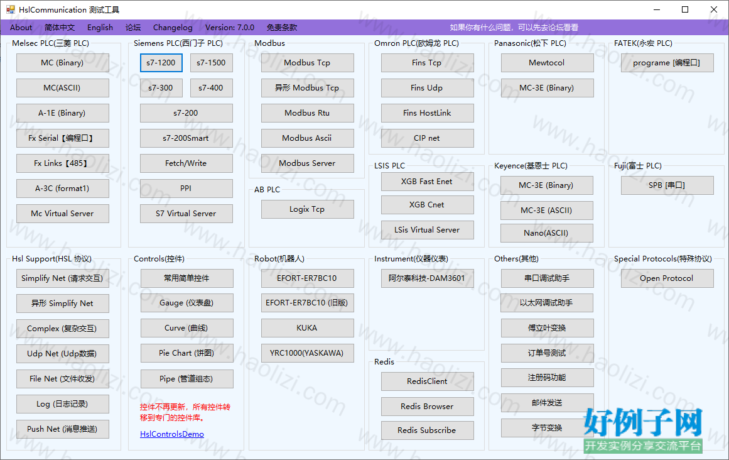Open FATEK programe 编程口 test
The height and width of the screenshot is (460, 729).
click(667, 63)
